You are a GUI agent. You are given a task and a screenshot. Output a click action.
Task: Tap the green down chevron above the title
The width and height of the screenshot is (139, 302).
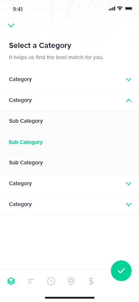[x=11, y=25]
